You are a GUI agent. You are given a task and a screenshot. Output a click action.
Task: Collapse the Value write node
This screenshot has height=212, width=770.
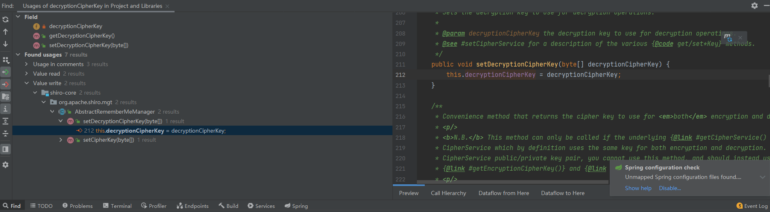(x=26, y=83)
